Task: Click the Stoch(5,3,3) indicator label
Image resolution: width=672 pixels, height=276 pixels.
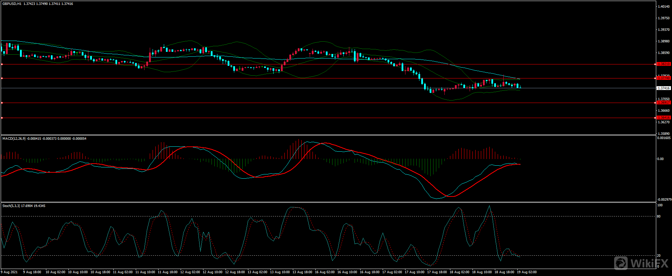Action: coord(11,206)
